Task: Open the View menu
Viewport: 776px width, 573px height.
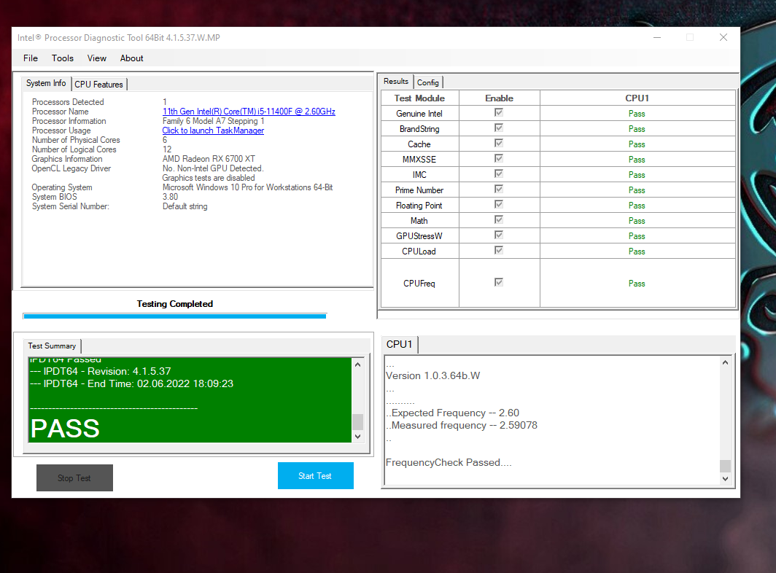Action: (x=96, y=58)
